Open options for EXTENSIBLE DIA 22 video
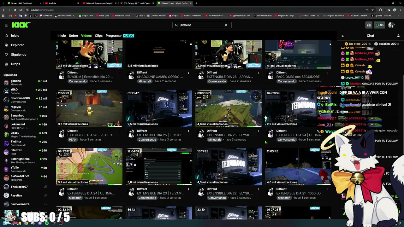Screen dimensions: 404x227 258,189
